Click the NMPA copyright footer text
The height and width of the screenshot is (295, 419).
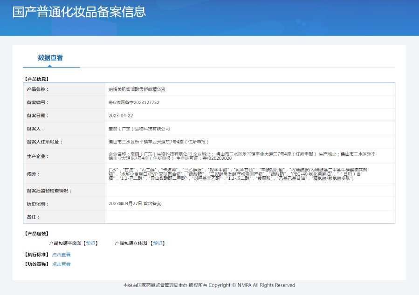209,285
